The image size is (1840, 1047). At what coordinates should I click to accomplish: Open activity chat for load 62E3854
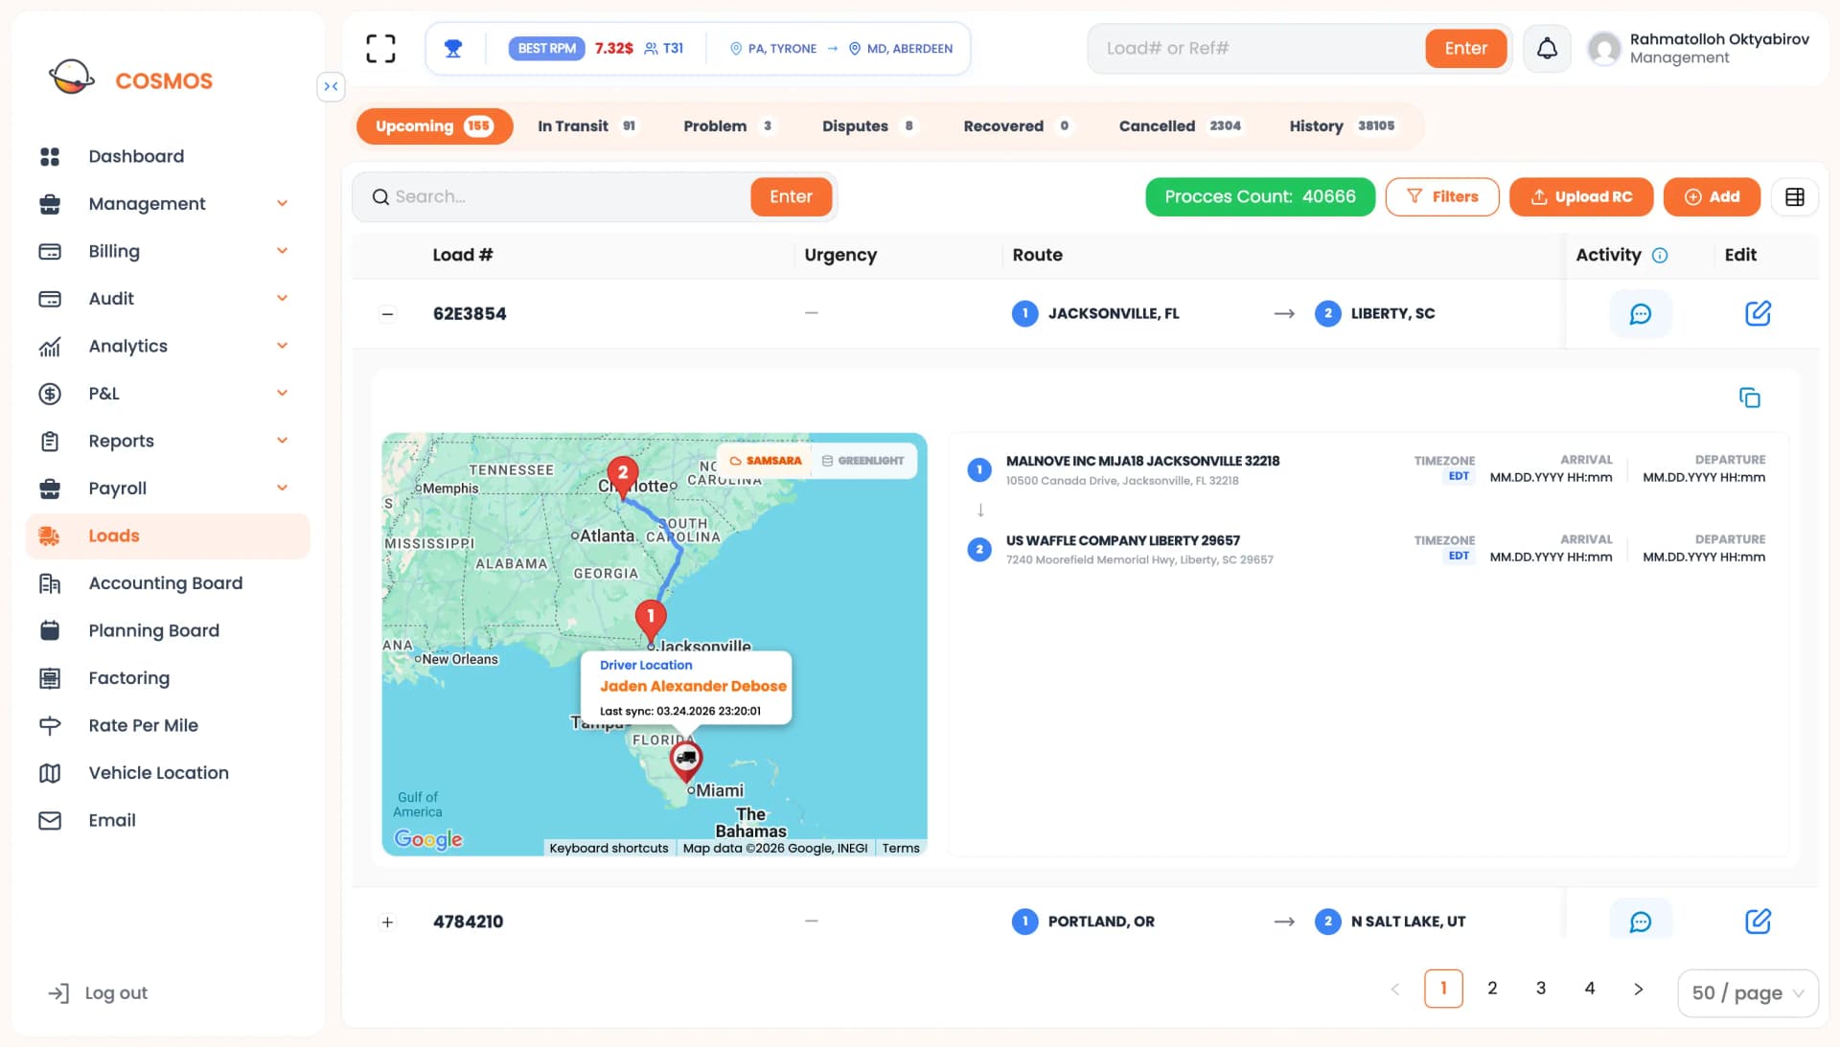pos(1640,314)
